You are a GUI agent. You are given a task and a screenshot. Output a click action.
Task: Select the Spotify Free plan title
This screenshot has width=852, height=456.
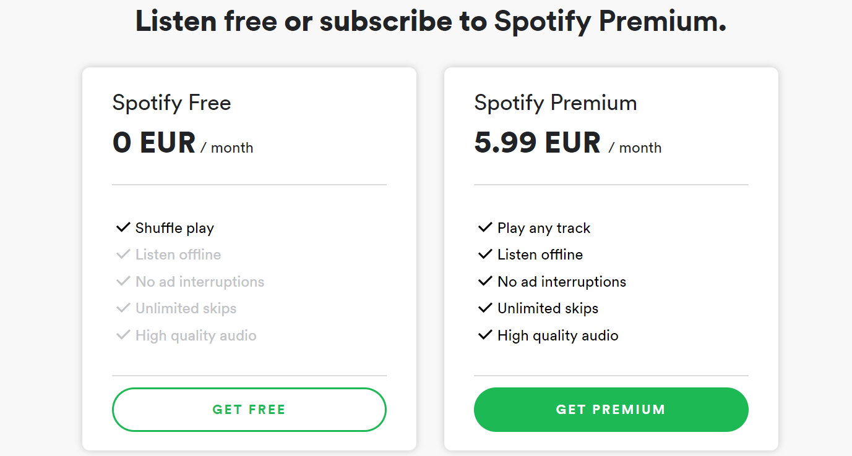click(171, 103)
